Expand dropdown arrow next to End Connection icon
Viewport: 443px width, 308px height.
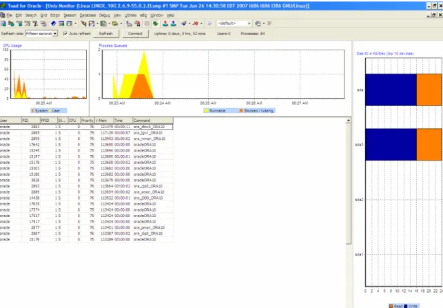(201, 23)
